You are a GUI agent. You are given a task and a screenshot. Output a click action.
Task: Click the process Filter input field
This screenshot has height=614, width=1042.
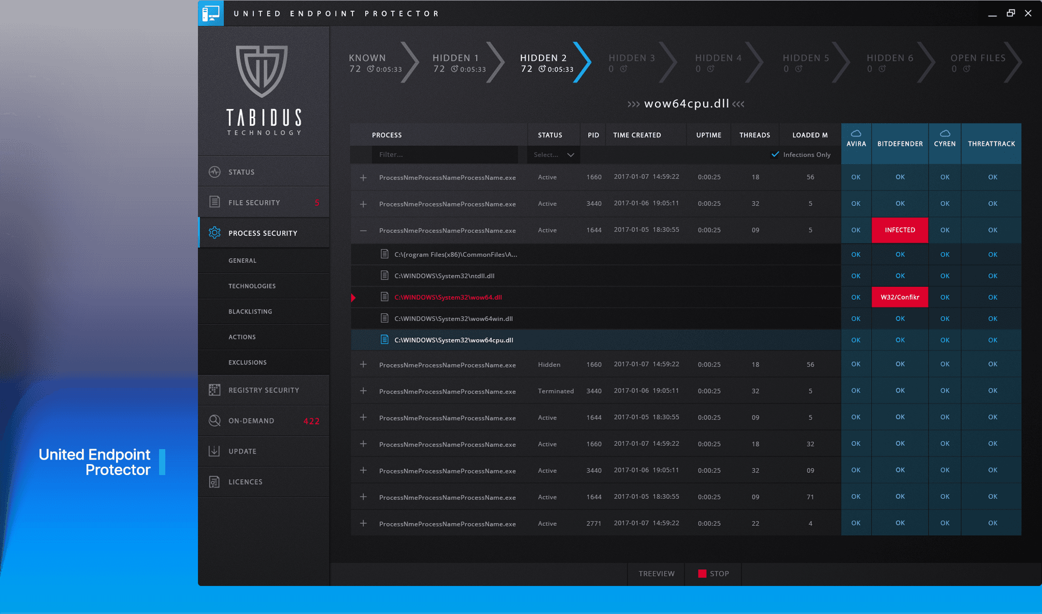(445, 155)
